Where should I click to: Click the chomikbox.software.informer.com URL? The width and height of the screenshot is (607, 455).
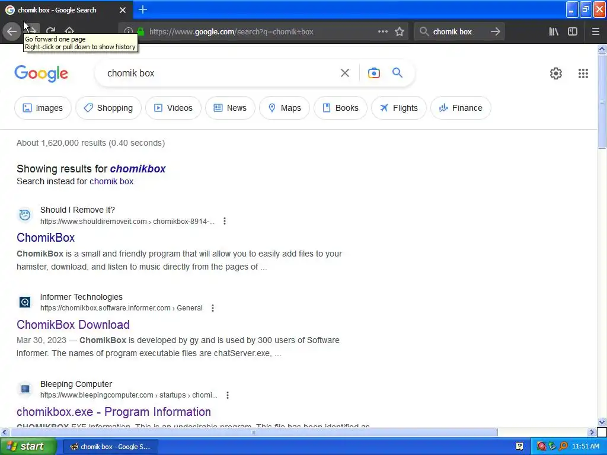coord(122,308)
